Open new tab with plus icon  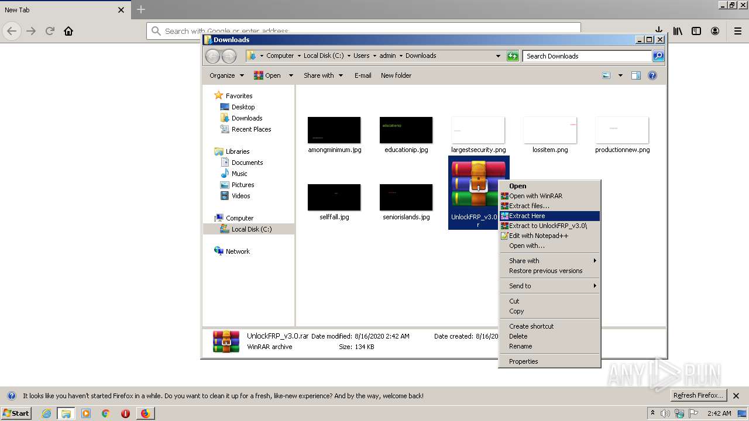[x=141, y=9]
